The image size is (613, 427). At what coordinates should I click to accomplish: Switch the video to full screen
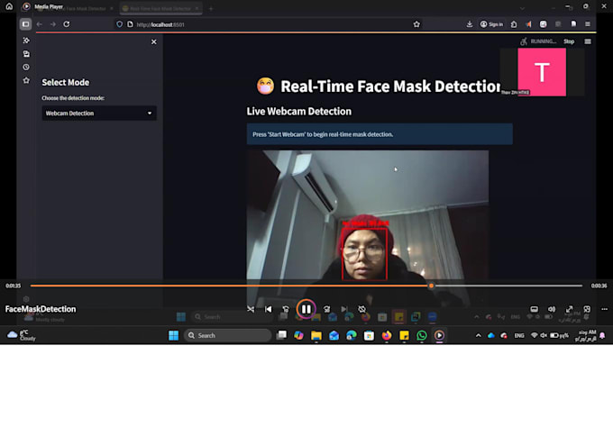(x=569, y=309)
